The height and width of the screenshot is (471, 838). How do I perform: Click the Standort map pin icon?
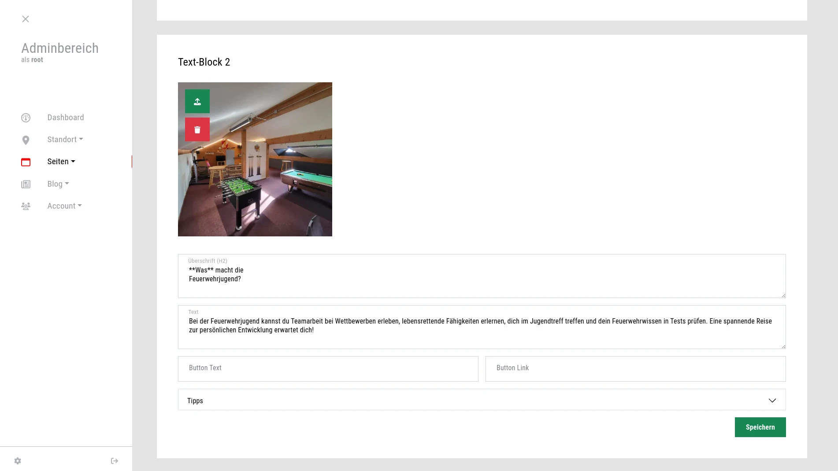click(x=26, y=140)
